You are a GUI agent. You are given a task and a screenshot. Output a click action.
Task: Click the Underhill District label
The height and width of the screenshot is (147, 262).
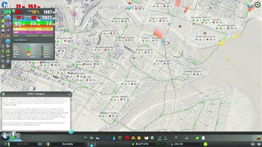(206, 36)
